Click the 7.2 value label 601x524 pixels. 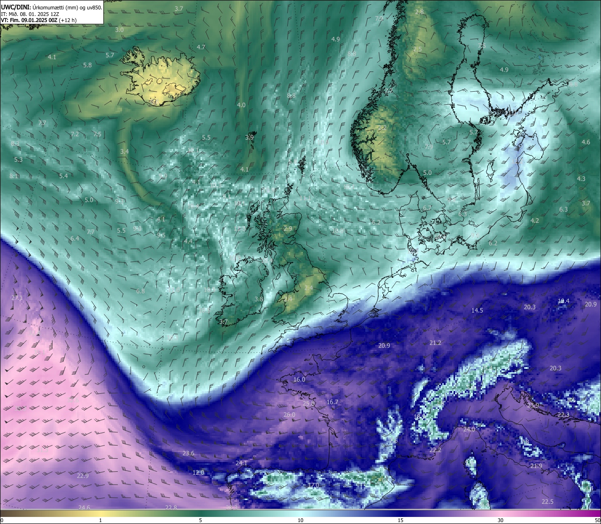click(x=75, y=134)
